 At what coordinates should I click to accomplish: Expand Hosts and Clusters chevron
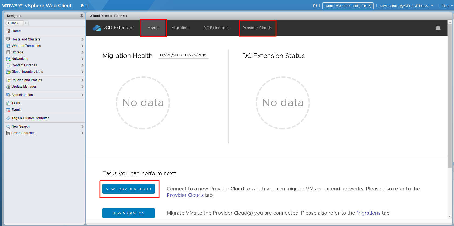point(82,39)
